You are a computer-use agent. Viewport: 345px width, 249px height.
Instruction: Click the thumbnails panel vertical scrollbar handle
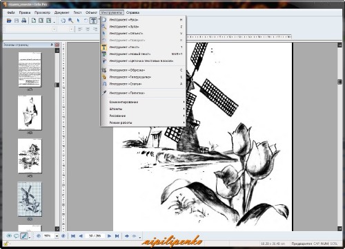tap(57, 85)
